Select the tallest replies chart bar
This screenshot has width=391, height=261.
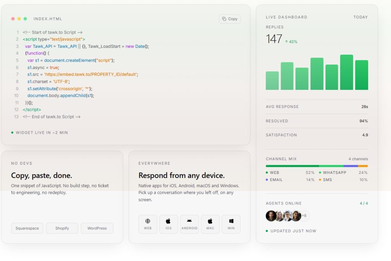click(346, 72)
